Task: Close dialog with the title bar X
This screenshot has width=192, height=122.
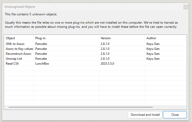Action: pyautogui.click(x=186, y=7)
